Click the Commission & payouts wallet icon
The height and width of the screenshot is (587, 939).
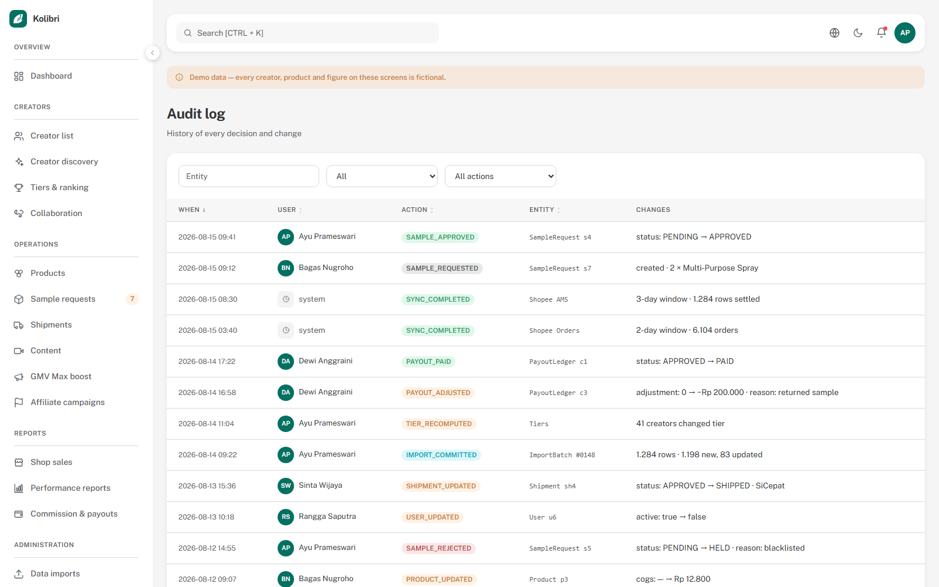(x=19, y=514)
